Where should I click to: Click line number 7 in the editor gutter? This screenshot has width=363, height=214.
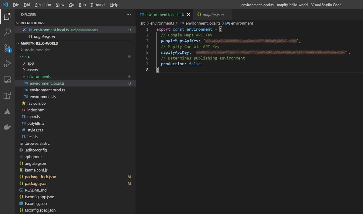click(x=147, y=64)
